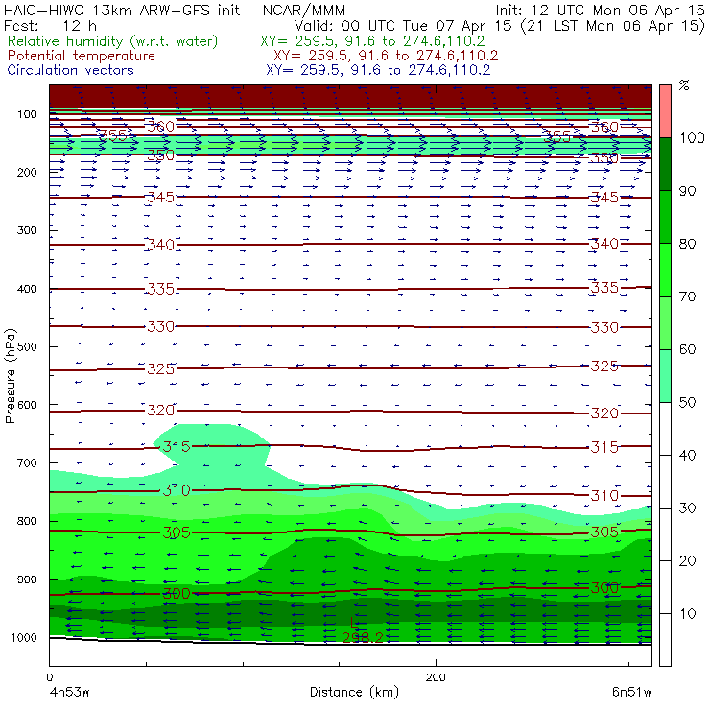Pick the pink colorbar segment above 100
The width and height of the screenshot is (710, 710).
point(665,111)
